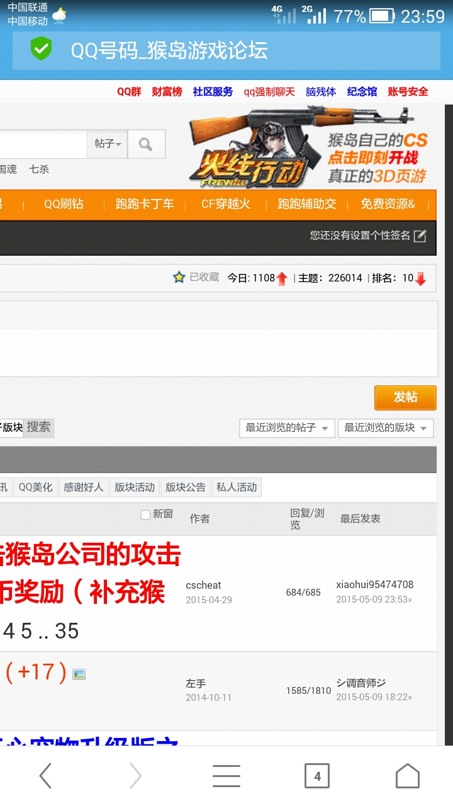This screenshot has width=453, height=806.
Task: Focus the forum search input field
Action: tap(43, 144)
